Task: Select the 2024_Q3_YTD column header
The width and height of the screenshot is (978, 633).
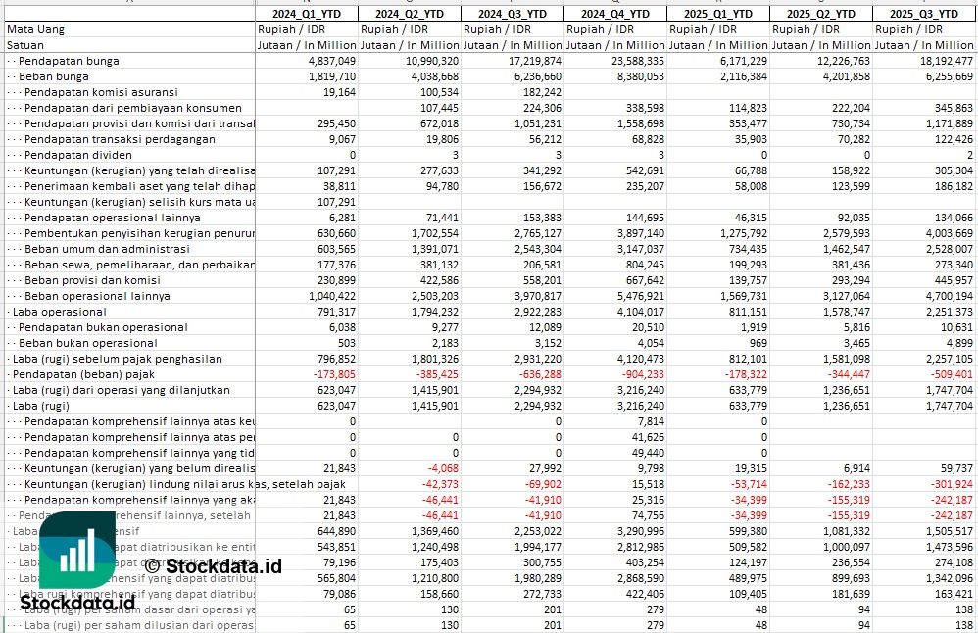Action: (513, 14)
